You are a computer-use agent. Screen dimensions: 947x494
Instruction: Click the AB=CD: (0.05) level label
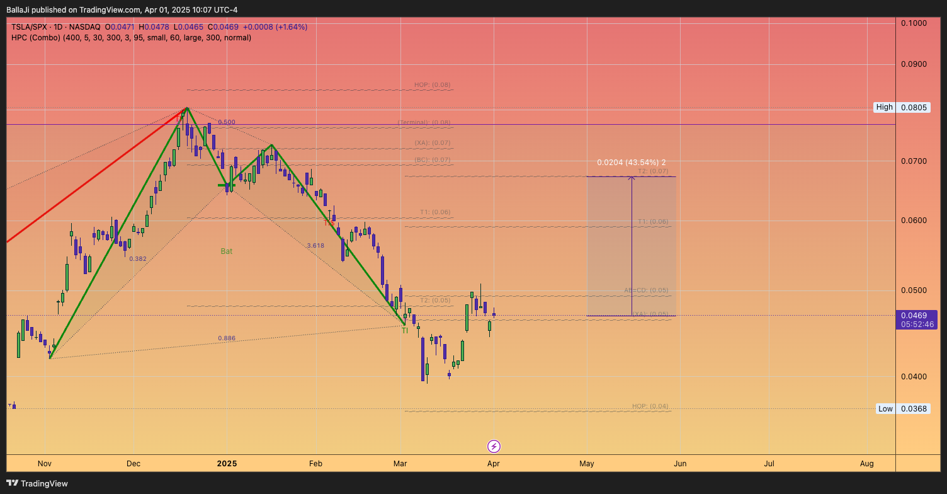coord(646,290)
